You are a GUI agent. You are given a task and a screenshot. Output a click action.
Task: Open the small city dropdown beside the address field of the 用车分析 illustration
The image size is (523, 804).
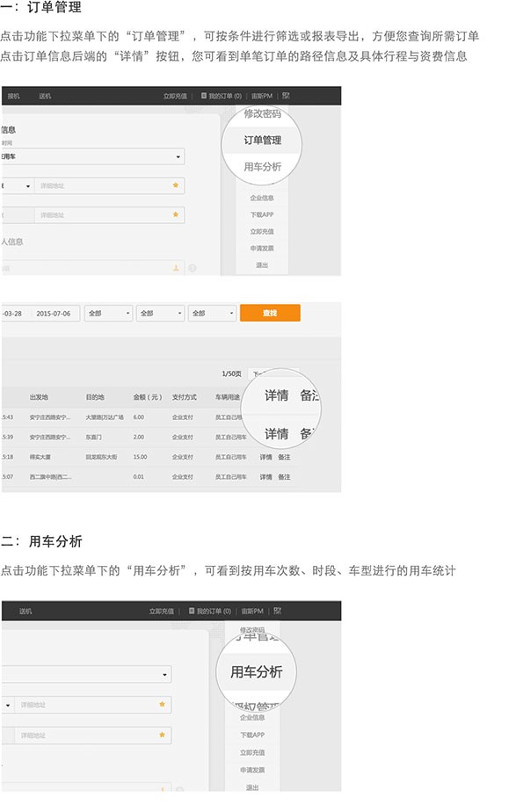coord(8,705)
